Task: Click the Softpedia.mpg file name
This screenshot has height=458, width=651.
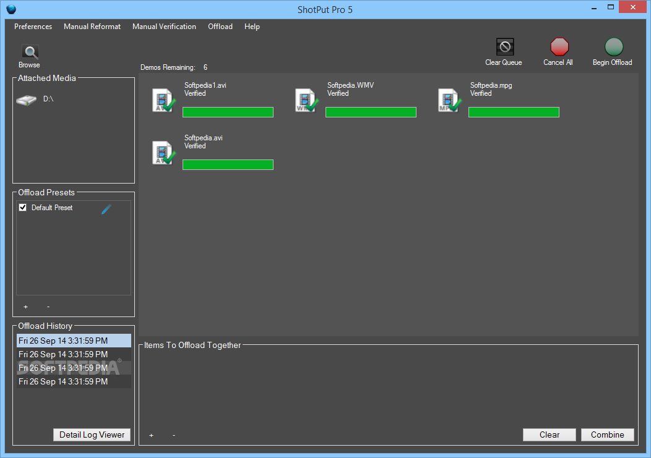Action: [491, 85]
